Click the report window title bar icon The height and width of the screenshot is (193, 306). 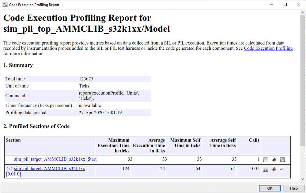[5, 5]
